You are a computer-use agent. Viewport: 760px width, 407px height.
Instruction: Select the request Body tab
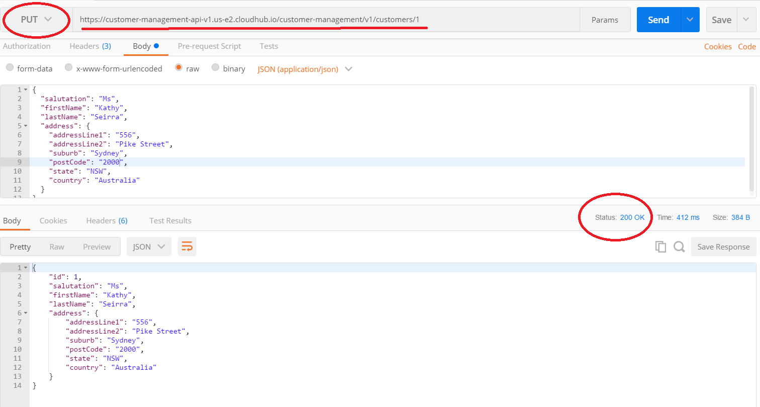pyautogui.click(x=146, y=46)
